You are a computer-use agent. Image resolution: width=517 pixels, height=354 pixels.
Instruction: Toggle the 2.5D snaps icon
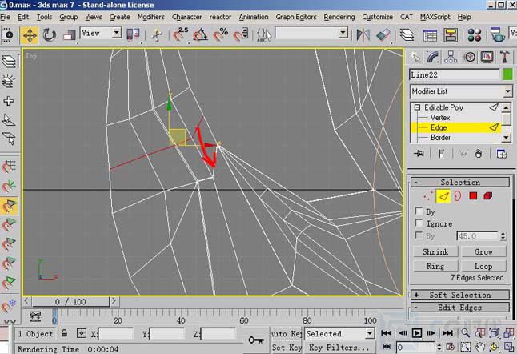click(x=180, y=34)
